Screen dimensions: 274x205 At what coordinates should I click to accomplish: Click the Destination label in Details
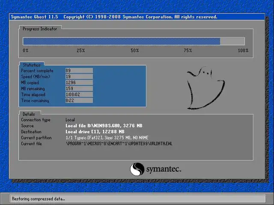point(31,132)
